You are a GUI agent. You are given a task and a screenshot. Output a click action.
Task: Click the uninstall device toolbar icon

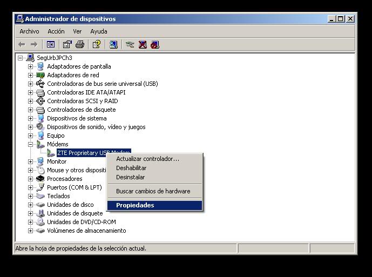click(143, 44)
